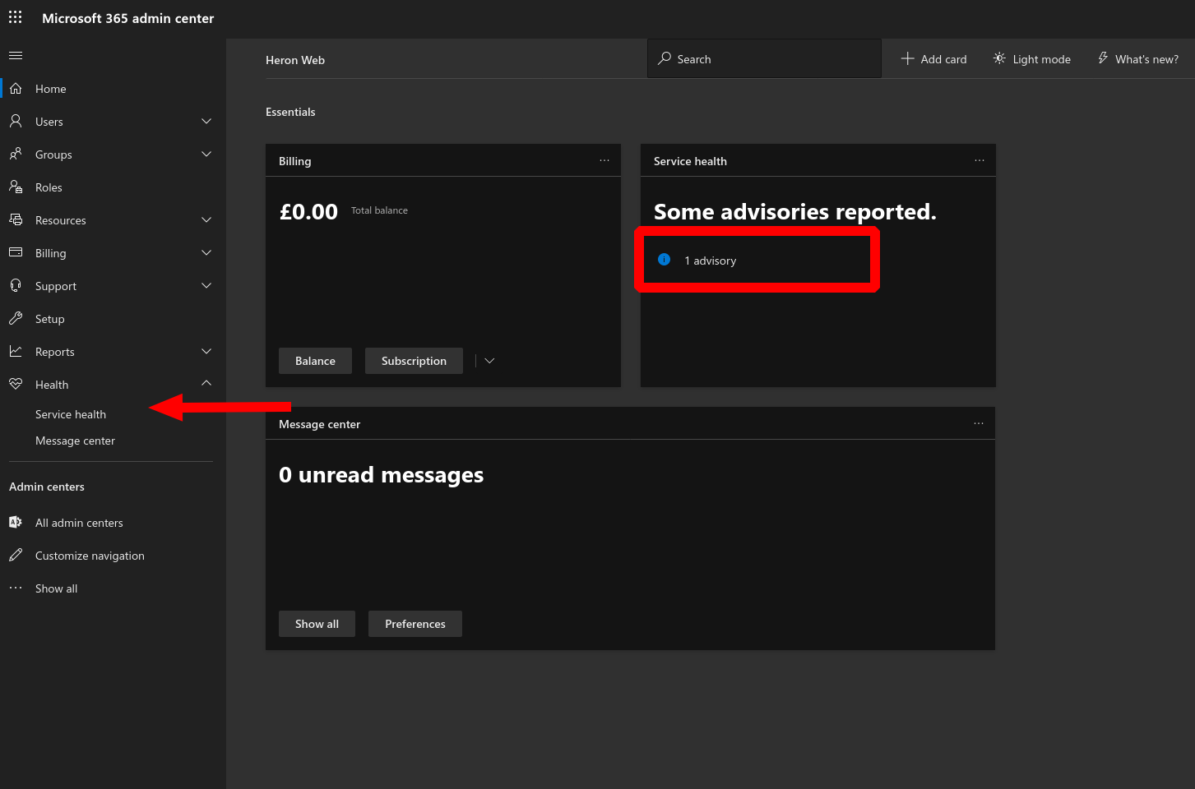Click the Light mode sun icon
The height and width of the screenshot is (789, 1195).
999,58
